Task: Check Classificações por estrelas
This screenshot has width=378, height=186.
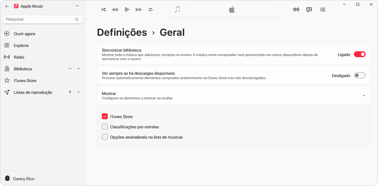Action: 105,126
